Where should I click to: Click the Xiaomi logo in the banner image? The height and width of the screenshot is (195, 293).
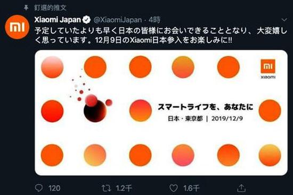pos(268,69)
